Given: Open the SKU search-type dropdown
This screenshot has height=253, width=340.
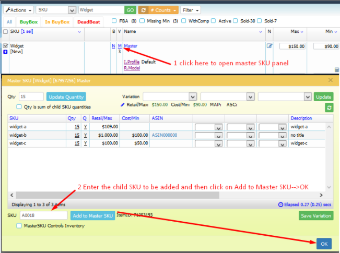Looking at the screenshot, I should [56, 10].
